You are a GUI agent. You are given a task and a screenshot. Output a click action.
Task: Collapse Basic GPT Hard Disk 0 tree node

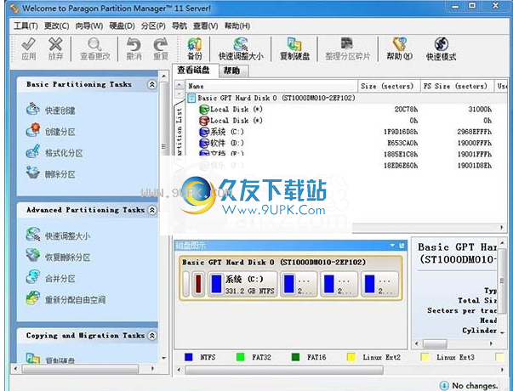tap(191, 98)
